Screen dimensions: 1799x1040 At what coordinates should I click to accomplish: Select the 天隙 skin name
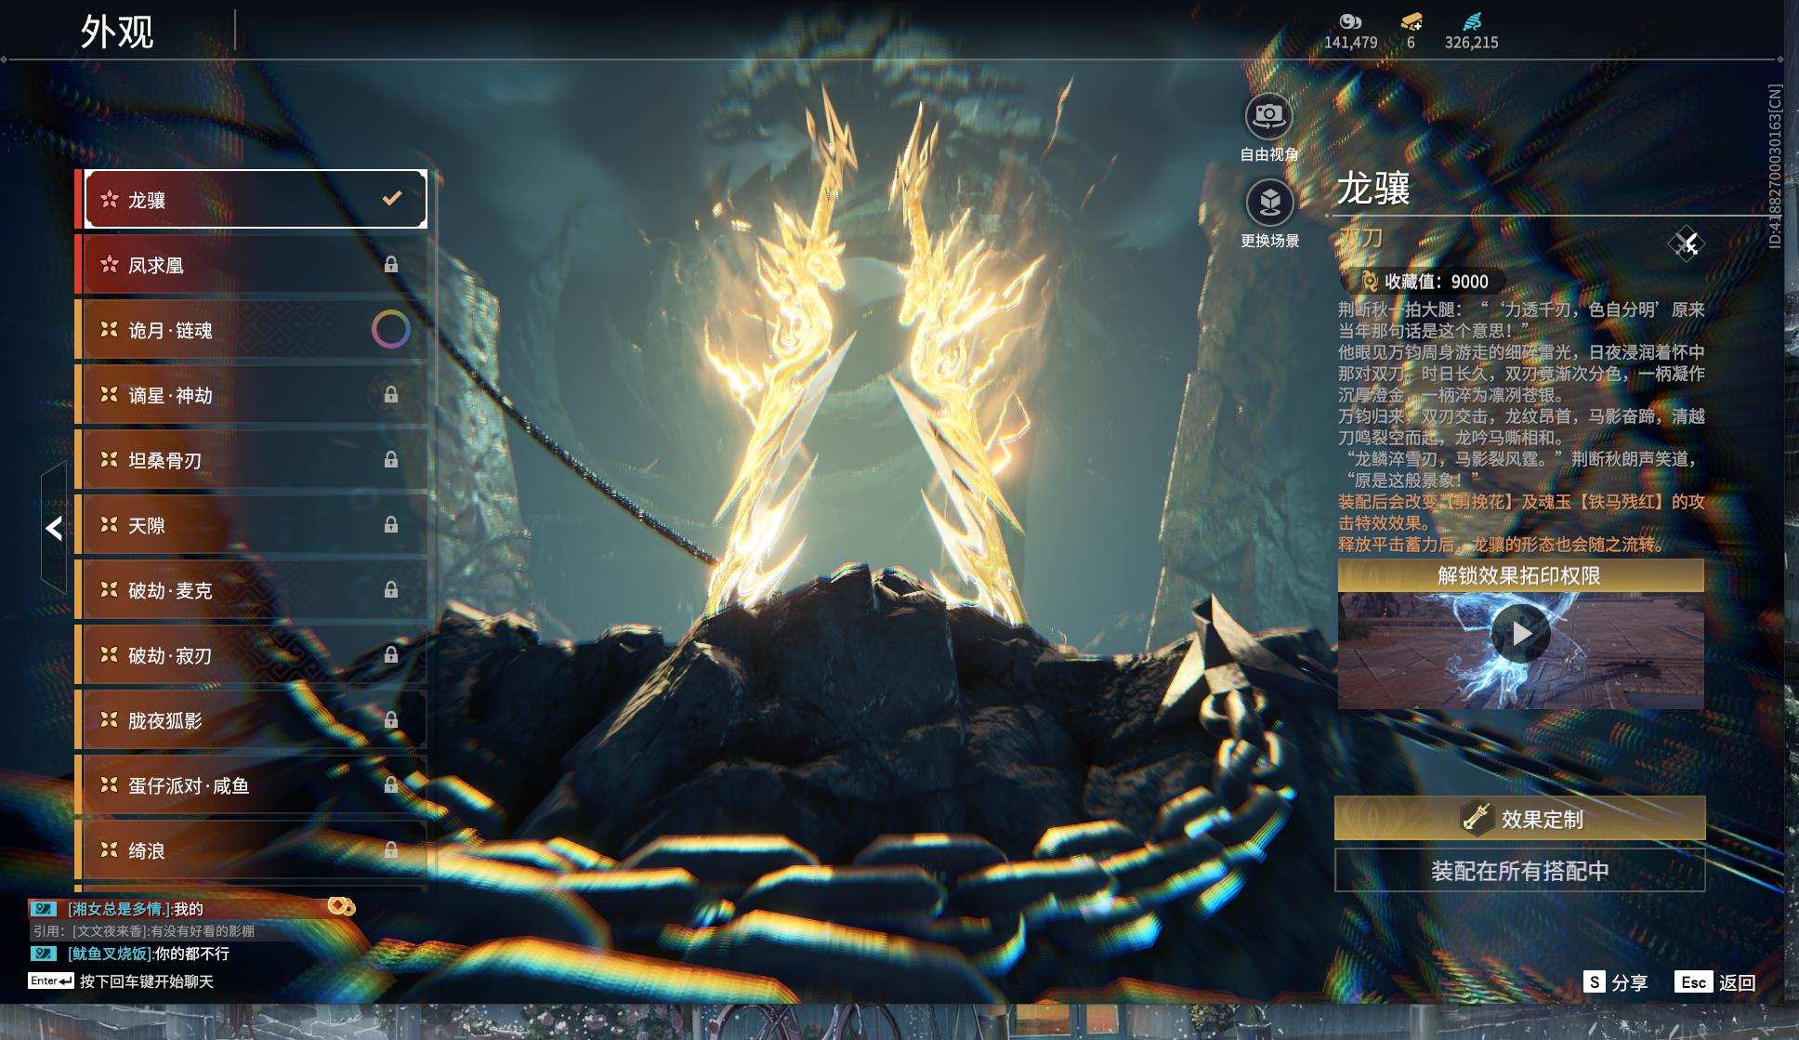147,525
